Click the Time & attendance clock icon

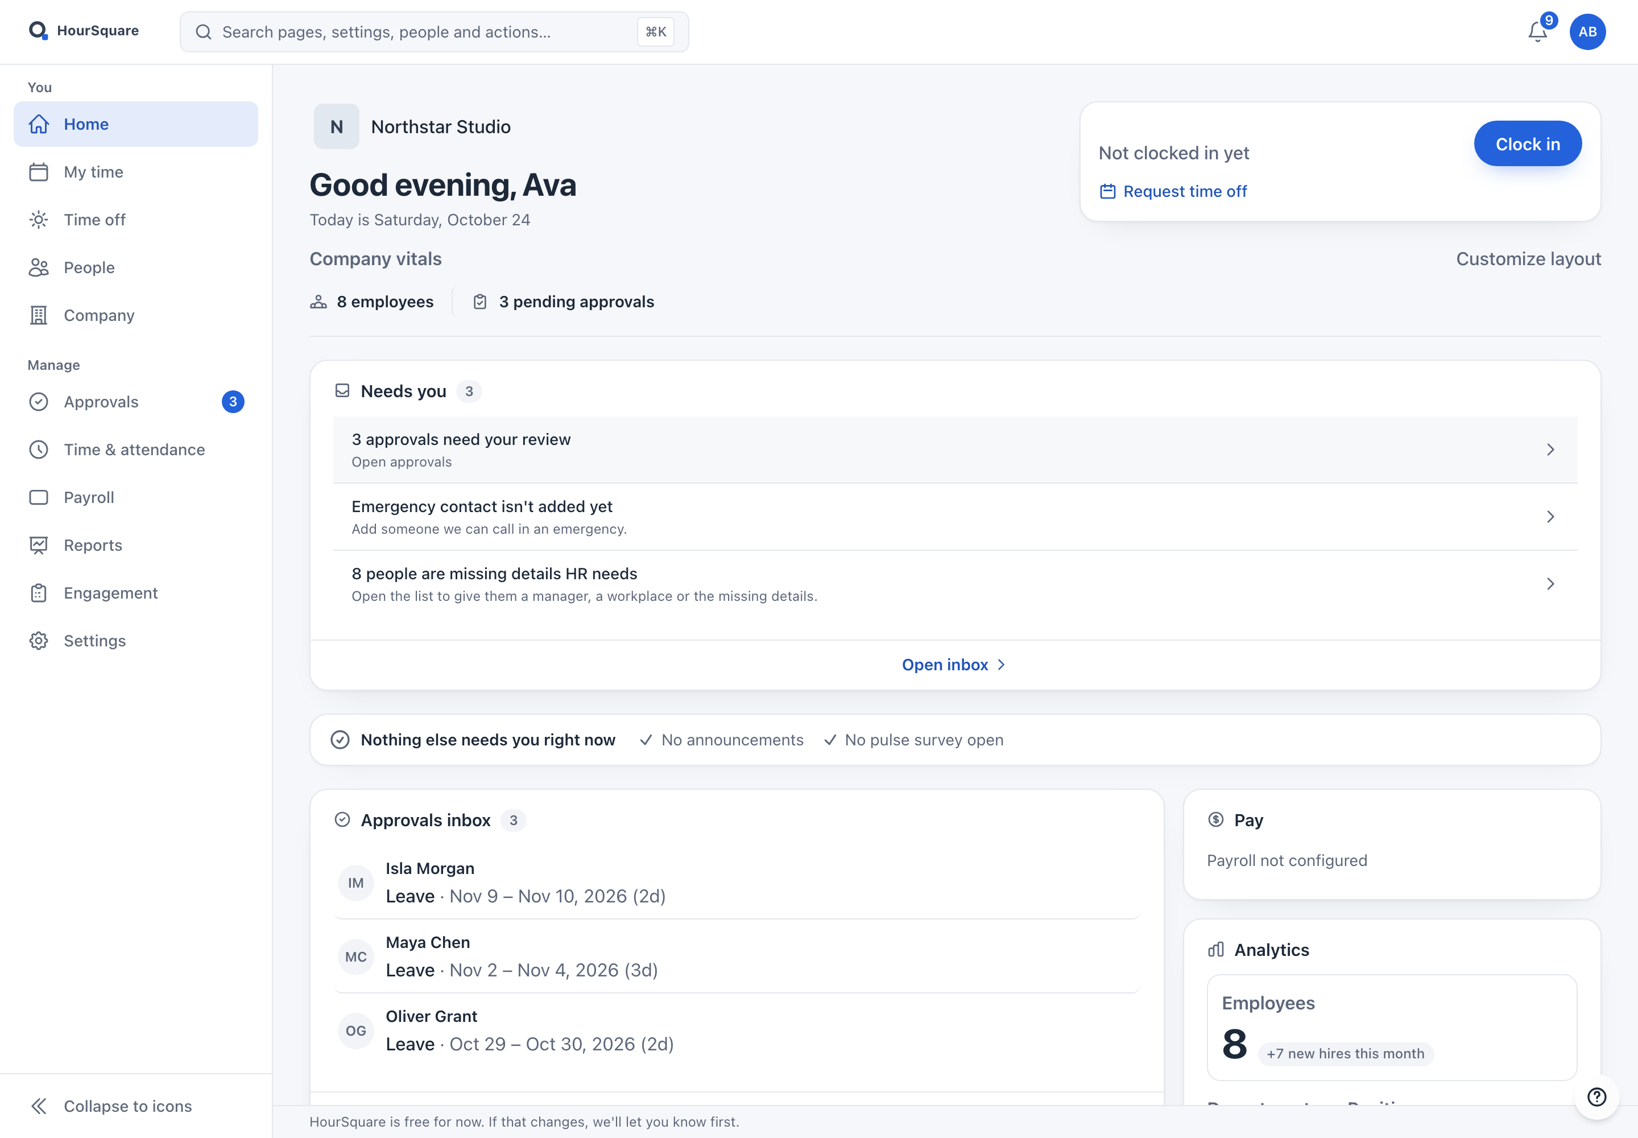[39, 449]
